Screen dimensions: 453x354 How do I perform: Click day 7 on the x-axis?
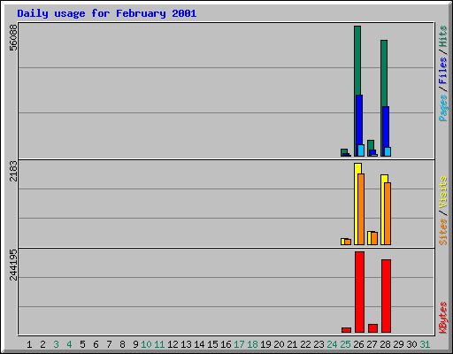tap(109, 344)
